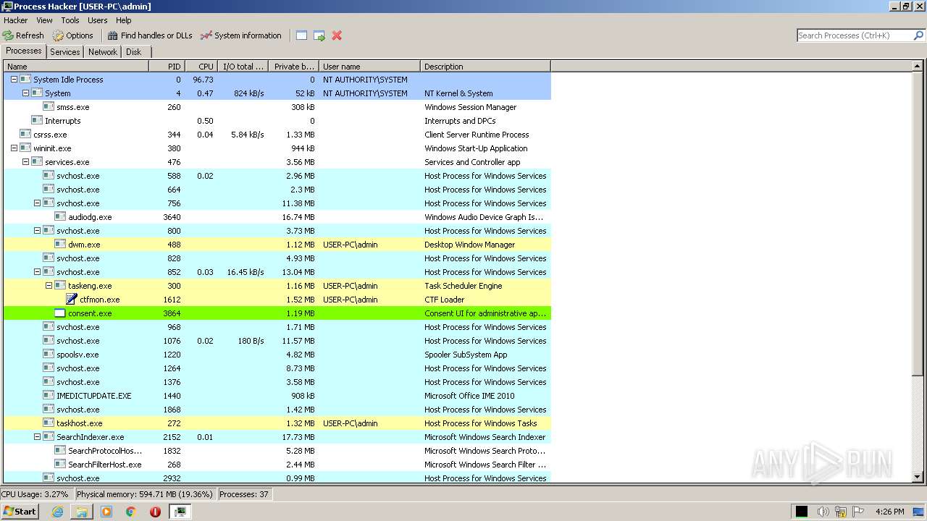Click the Processes: 37 status entry
Image resolution: width=927 pixels, height=521 pixels.
(x=244, y=494)
